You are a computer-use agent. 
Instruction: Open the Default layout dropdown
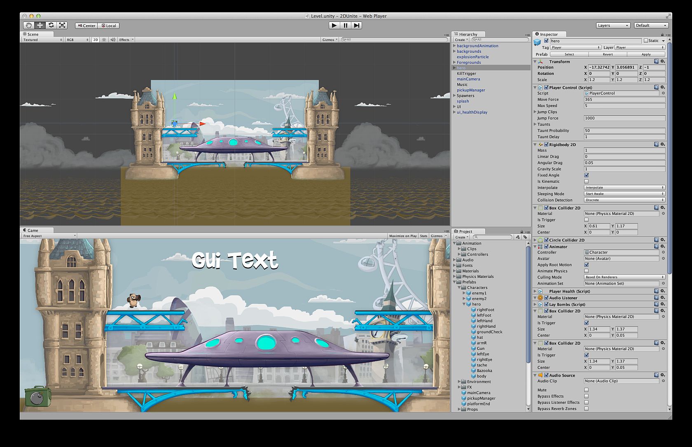[651, 26]
